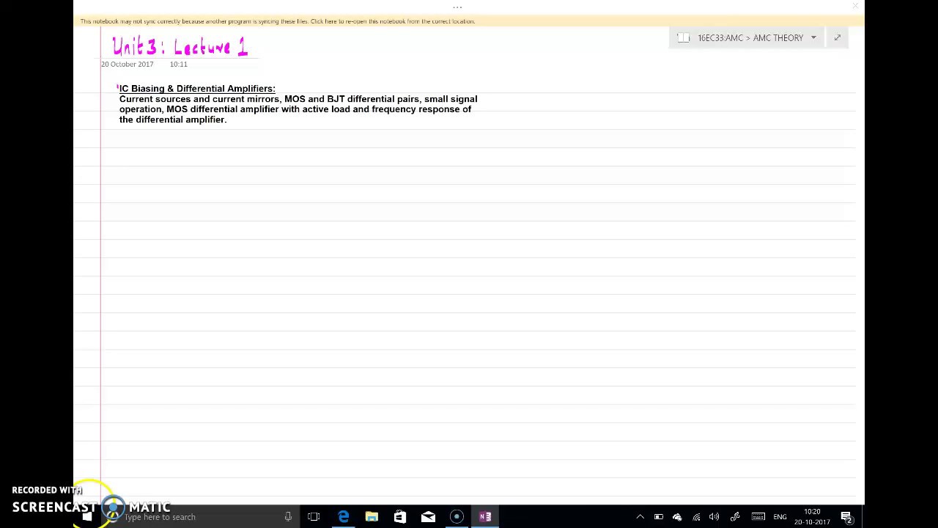Open the volume control in the tray
The width and height of the screenshot is (938, 528).
coord(714,517)
